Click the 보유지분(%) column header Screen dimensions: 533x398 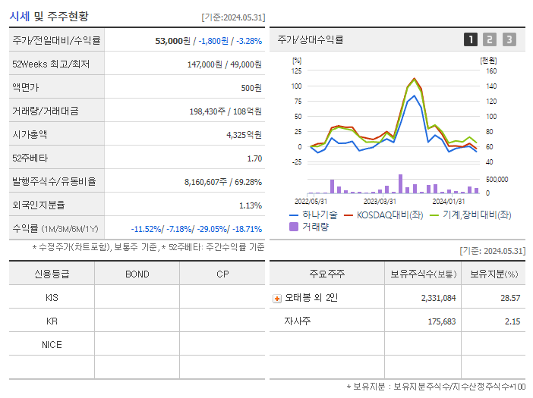point(494,274)
